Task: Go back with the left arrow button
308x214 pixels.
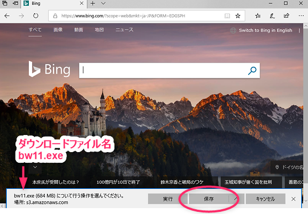Action: [x=7, y=15]
